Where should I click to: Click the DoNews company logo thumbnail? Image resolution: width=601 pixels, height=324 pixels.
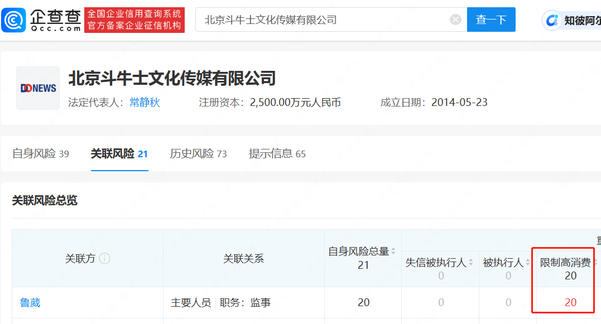coord(38,88)
